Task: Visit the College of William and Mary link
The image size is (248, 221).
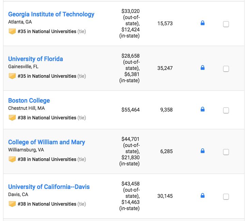Action: pyautogui.click(x=47, y=142)
